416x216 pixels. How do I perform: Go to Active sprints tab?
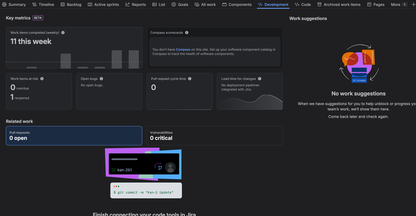coord(103,5)
